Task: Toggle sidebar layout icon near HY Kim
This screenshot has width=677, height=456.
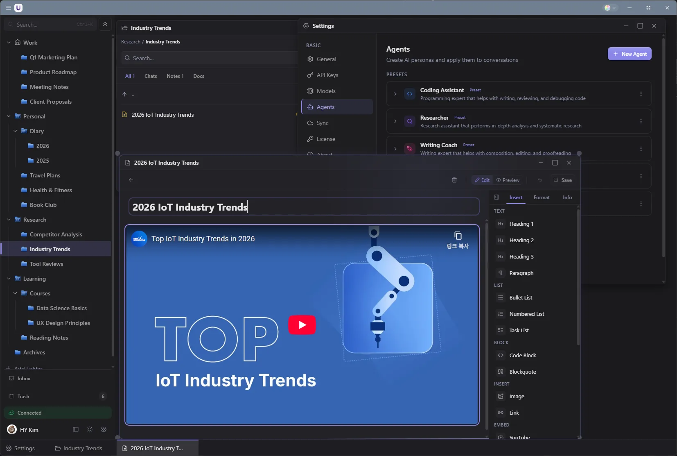Action: click(76, 430)
